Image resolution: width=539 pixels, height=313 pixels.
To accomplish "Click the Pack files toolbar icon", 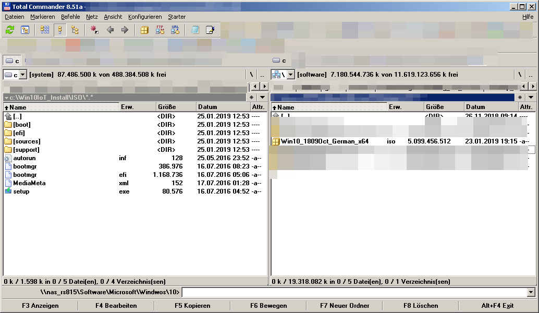I will [144, 30].
